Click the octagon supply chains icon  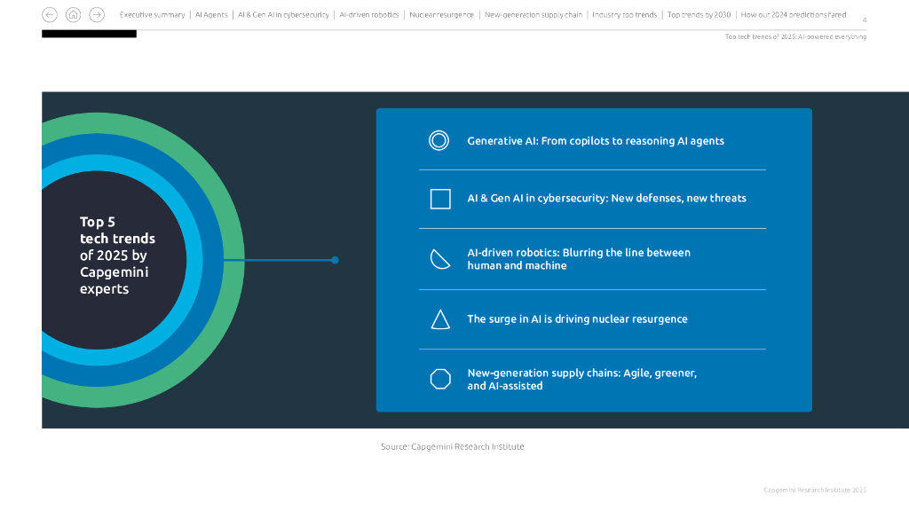point(440,379)
